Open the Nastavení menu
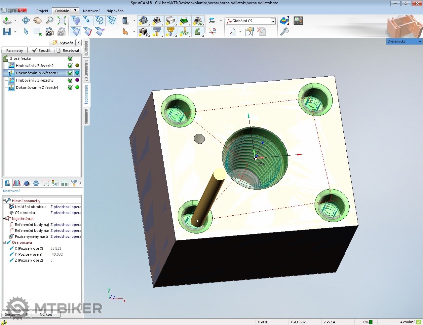 coord(91,11)
